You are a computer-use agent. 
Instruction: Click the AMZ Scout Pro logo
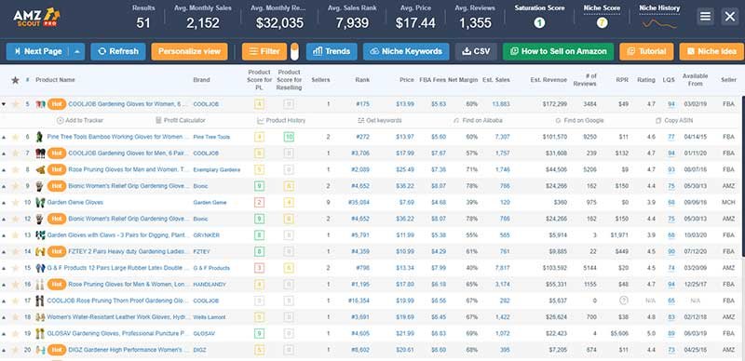[x=36, y=18]
